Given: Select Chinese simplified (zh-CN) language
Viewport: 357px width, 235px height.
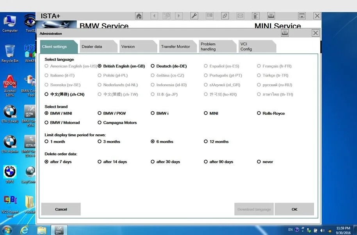Looking at the screenshot, I should (64, 94).
